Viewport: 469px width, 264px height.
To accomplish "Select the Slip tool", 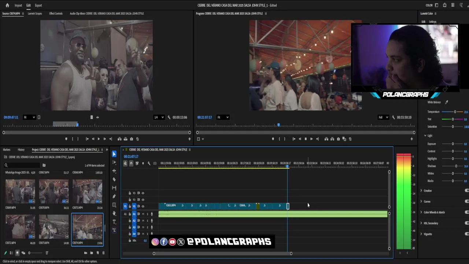I will 114,188.
